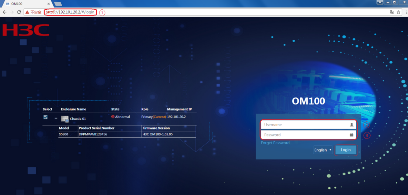Viewport: 408px width, 195px height.
Task: Click the State column header
Action: (115, 109)
